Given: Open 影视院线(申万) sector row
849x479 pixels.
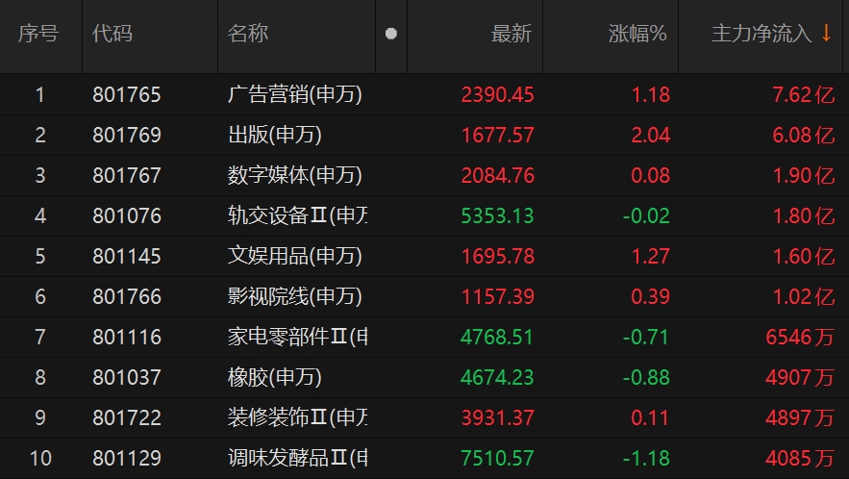Looking at the screenshot, I should point(294,297).
